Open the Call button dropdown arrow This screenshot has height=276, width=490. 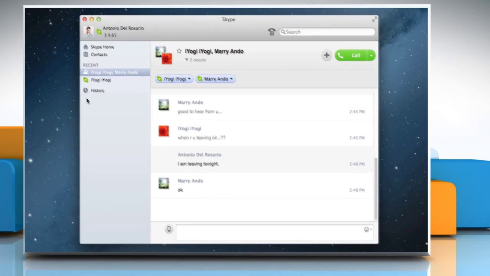click(371, 56)
